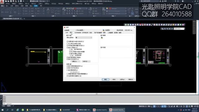Enable 'display paper background' checkbox
This screenshot has width=199, height=112.
point(67,70)
